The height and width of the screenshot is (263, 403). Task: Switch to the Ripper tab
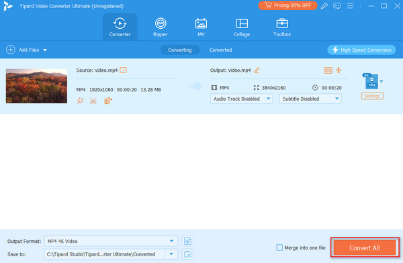click(x=161, y=27)
